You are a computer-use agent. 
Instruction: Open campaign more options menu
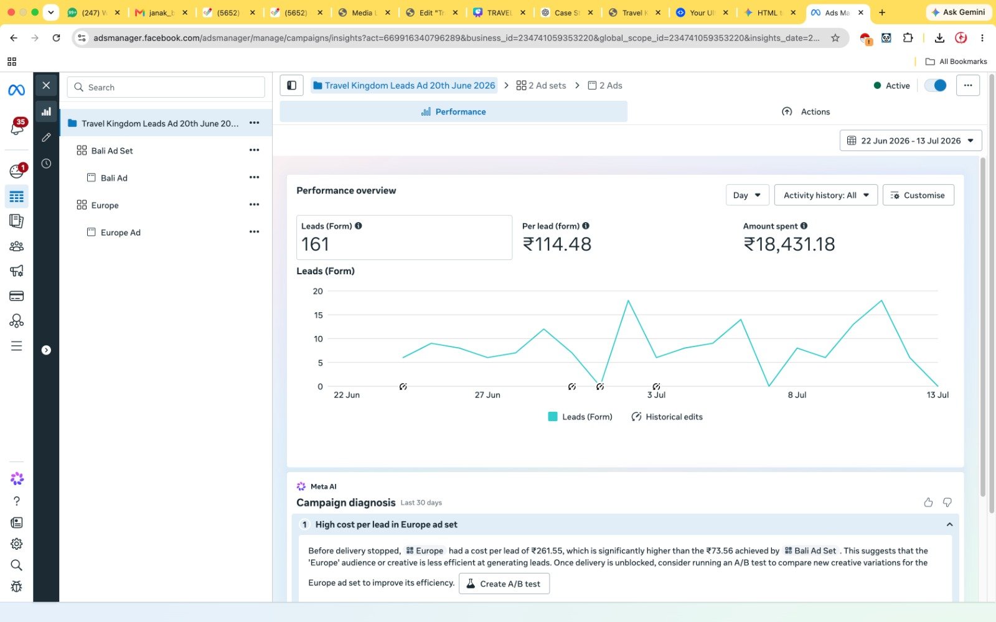[968, 85]
